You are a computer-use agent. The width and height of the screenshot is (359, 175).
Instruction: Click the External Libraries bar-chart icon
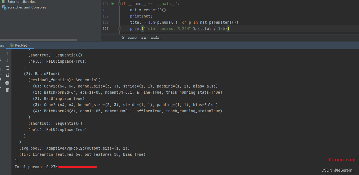coord(4,2)
